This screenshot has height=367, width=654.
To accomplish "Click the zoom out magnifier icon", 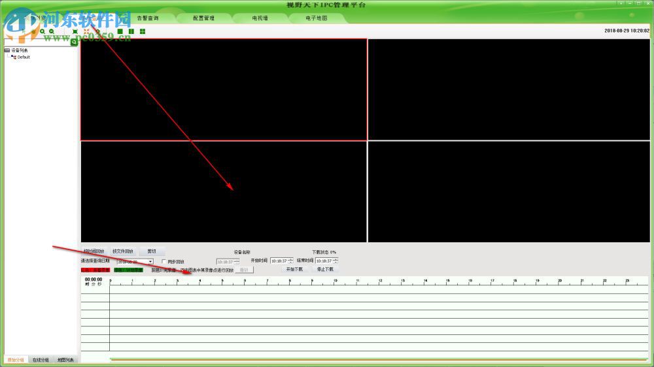I will (51, 31).
